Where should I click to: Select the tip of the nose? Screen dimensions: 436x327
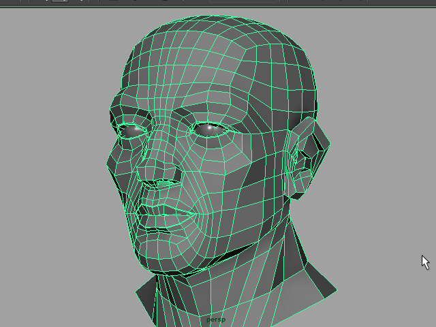pos(145,172)
